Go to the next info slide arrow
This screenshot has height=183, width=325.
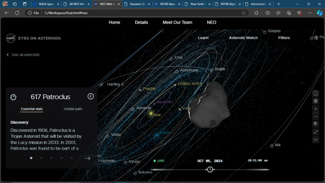tap(87, 158)
